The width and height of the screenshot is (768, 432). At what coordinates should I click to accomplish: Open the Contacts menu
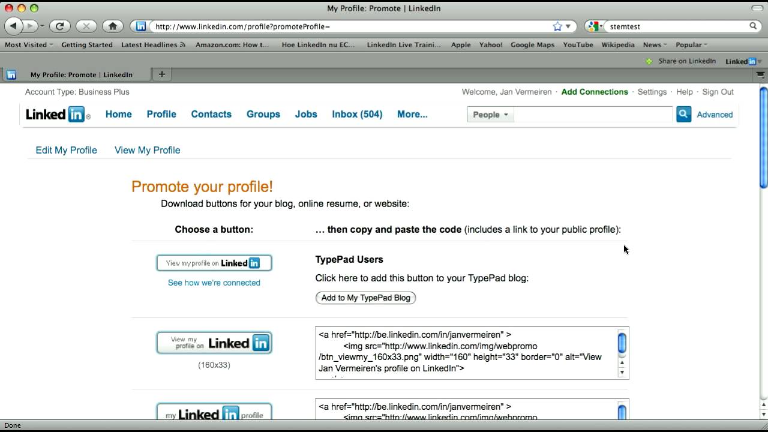211,114
